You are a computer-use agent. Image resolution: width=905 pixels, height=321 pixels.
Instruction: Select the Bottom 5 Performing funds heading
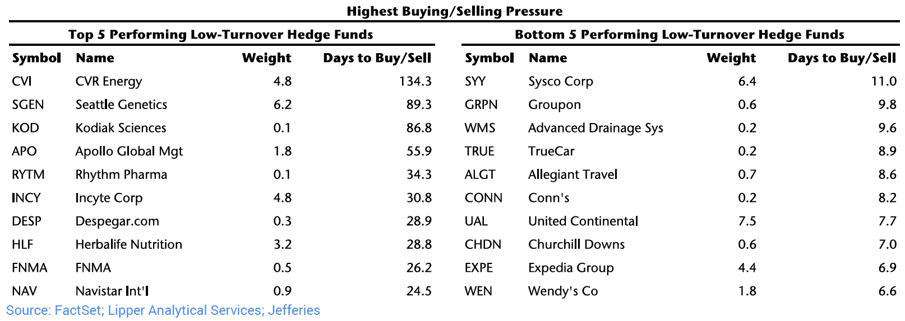(679, 35)
